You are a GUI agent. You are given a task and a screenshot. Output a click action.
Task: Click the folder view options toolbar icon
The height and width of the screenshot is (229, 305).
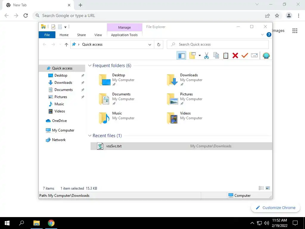pyautogui.click(x=192, y=55)
